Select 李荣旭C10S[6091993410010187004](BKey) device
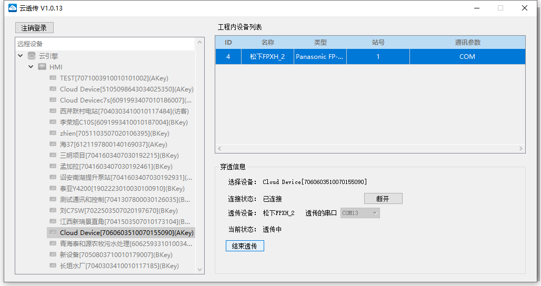Viewport: 541px width, 286px height. tap(124, 122)
